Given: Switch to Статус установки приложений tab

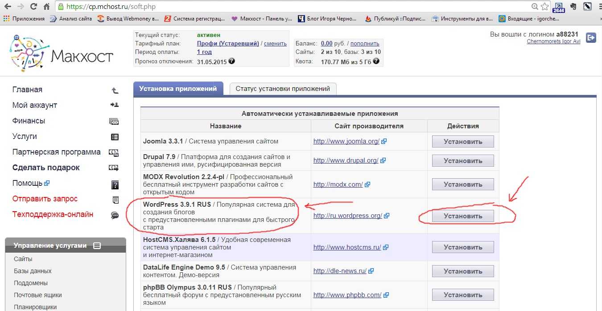Looking at the screenshot, I should click(283, 89).
